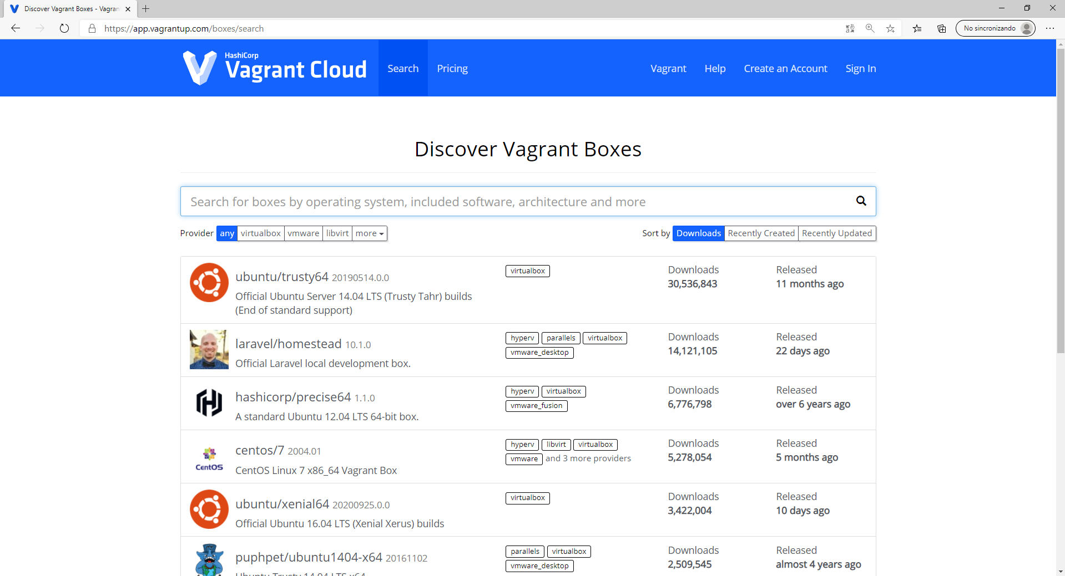
Task: Select the libvirt provider filter
Action: 337,233
